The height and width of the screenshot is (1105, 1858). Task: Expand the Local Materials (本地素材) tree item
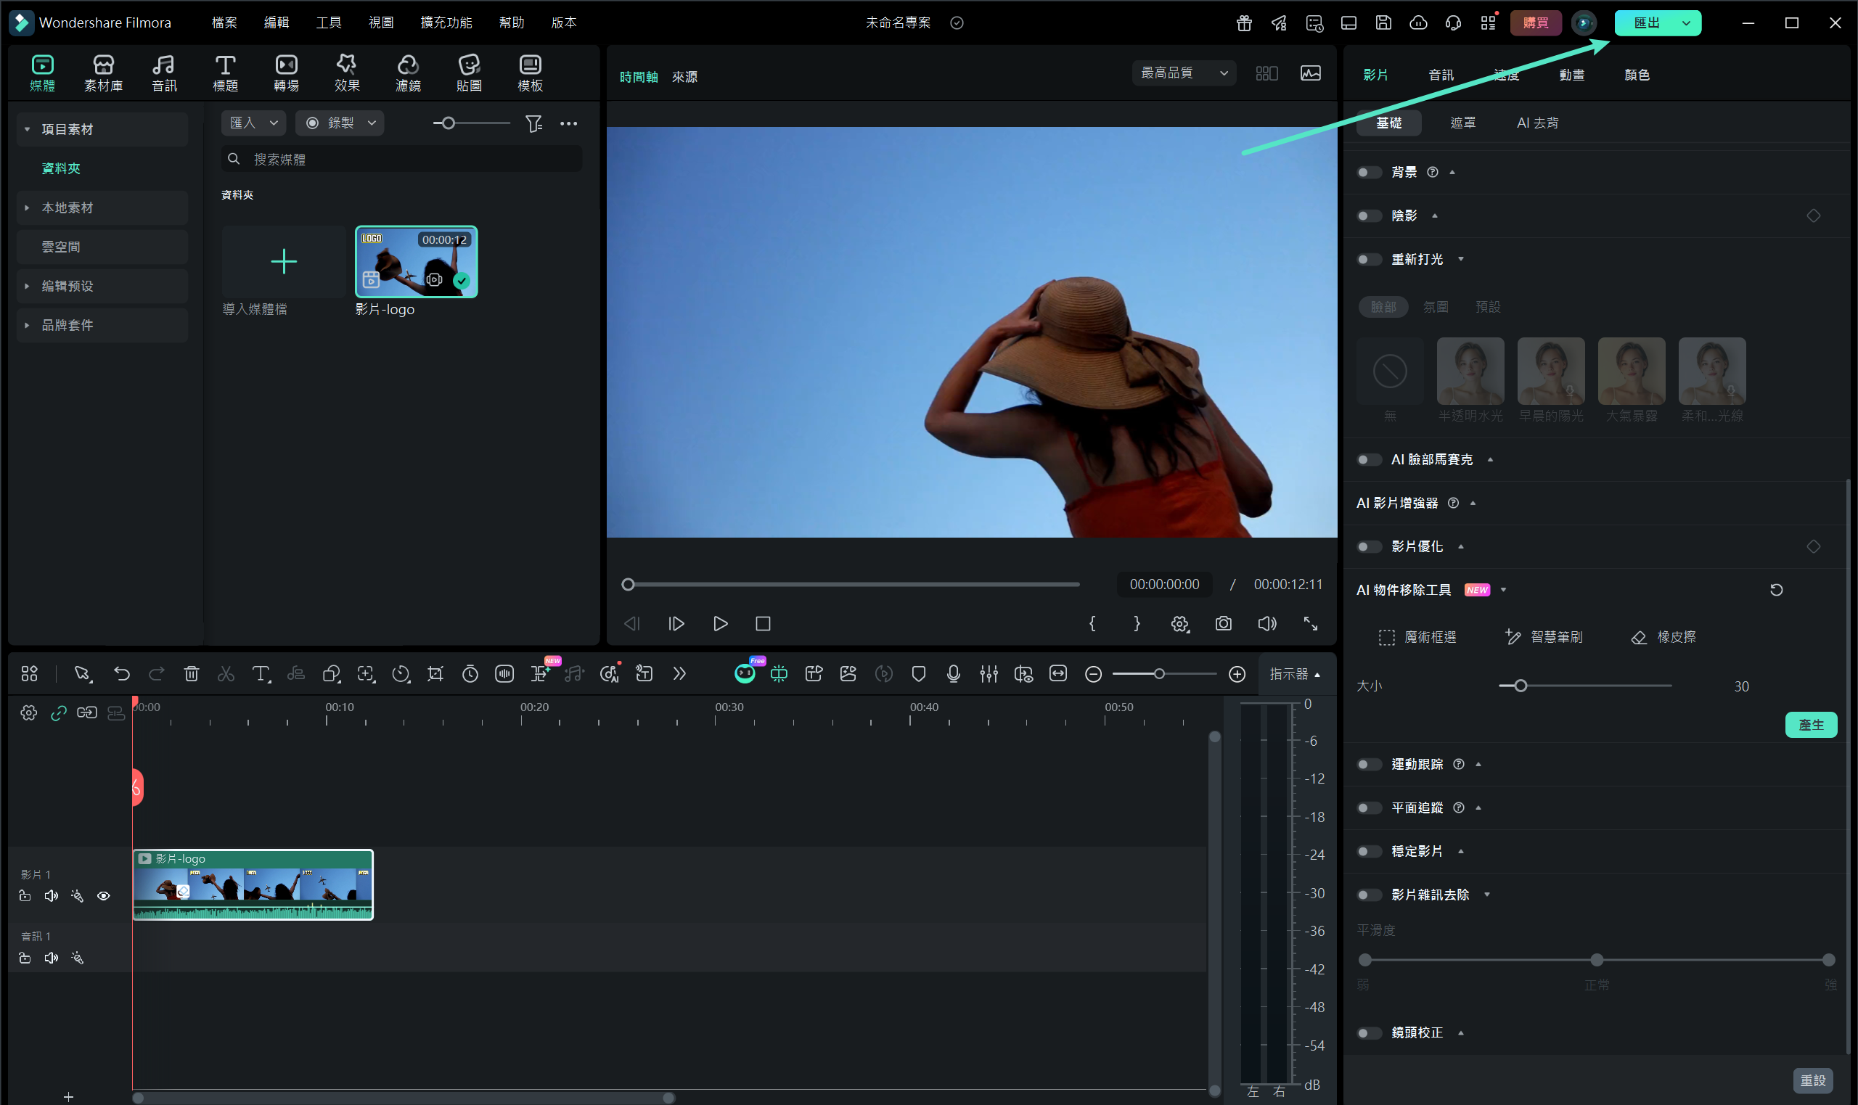coord(67,208)
